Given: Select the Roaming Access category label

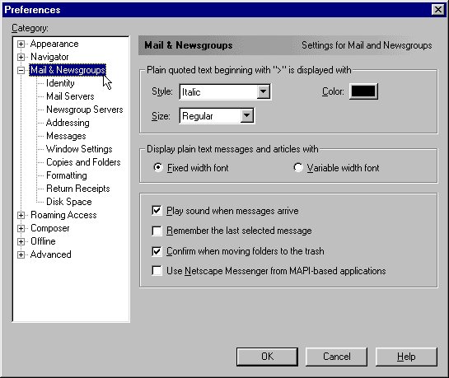Looking at the screenshot, I should point(63,215).
